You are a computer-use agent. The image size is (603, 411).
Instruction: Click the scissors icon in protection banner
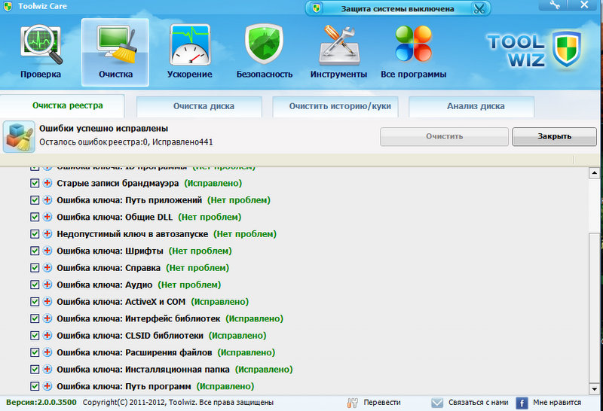[479, 8]
